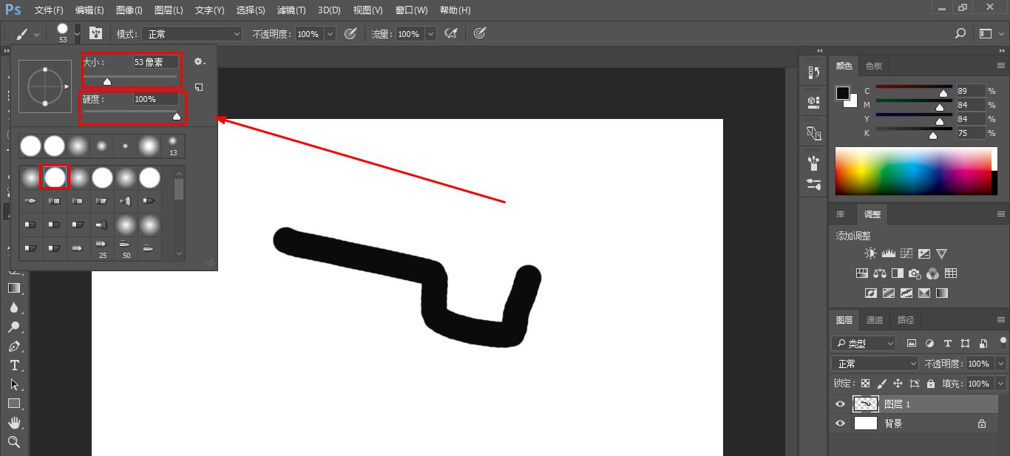This screenshot has width=1010, height=456.
Task: Open the brush picker gear menu
Action: coord(199,62)
